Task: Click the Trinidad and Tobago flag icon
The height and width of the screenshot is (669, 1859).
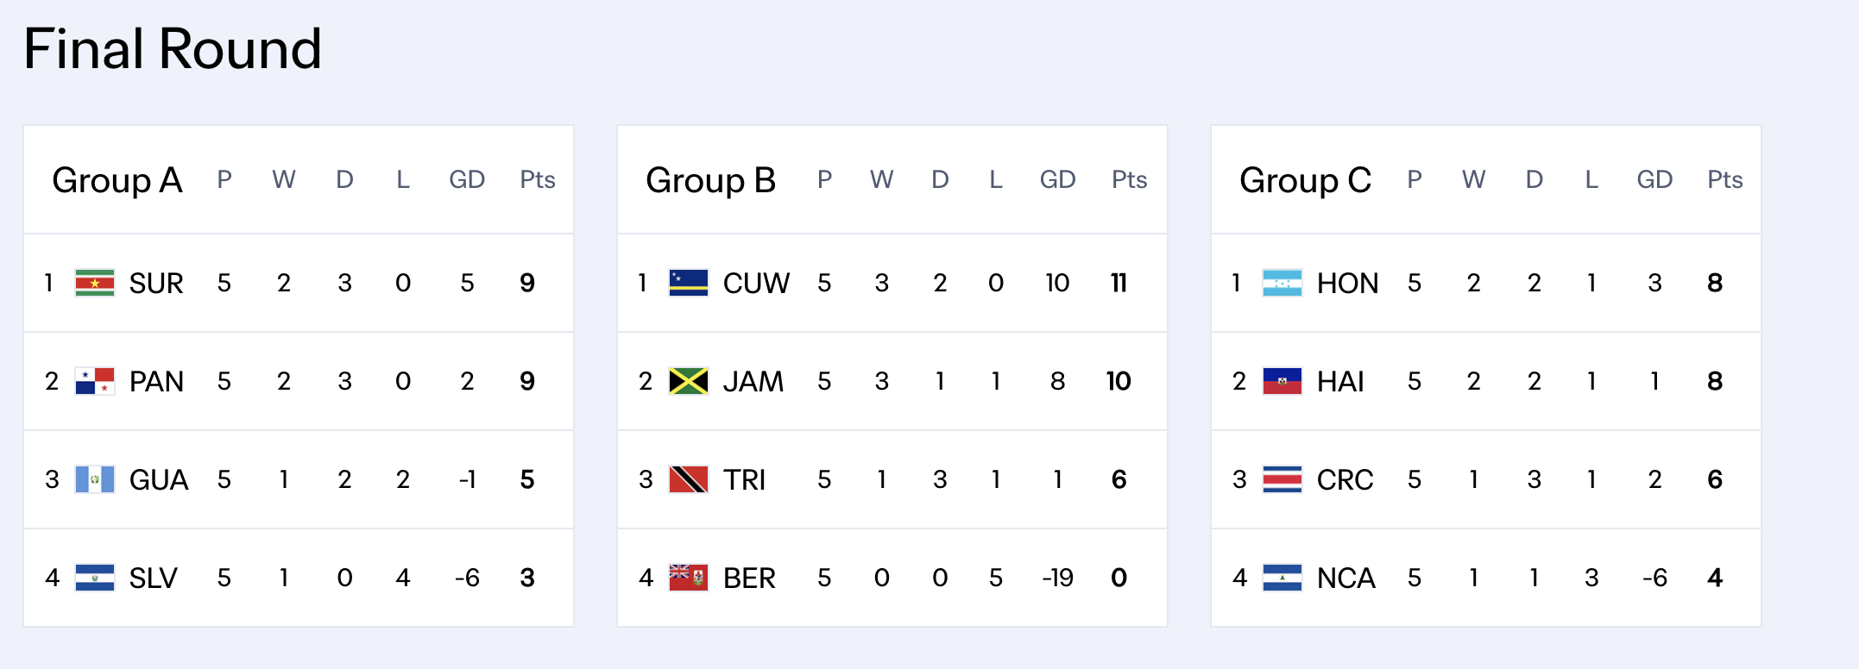Action: (689, 479)
